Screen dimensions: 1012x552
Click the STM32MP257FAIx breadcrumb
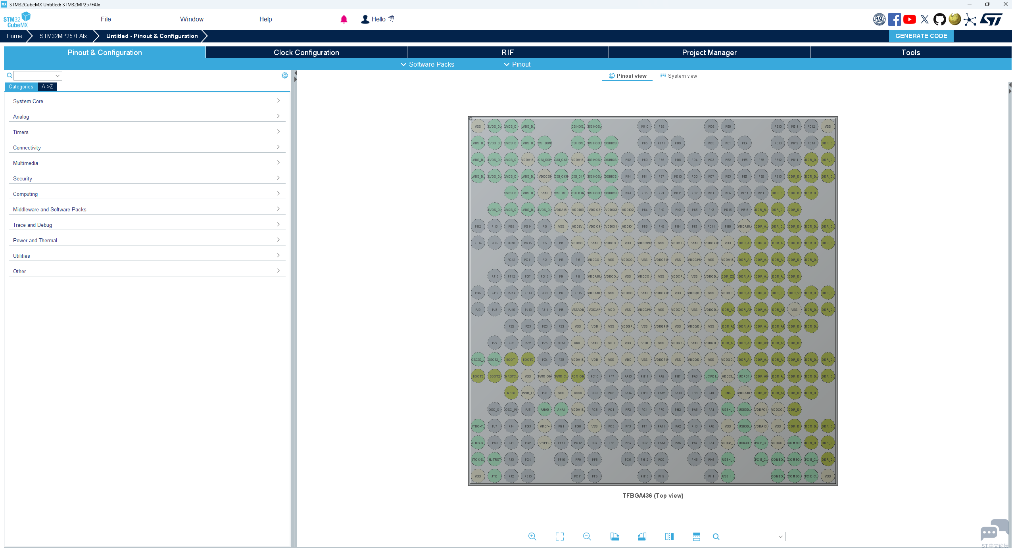point(63,36)
